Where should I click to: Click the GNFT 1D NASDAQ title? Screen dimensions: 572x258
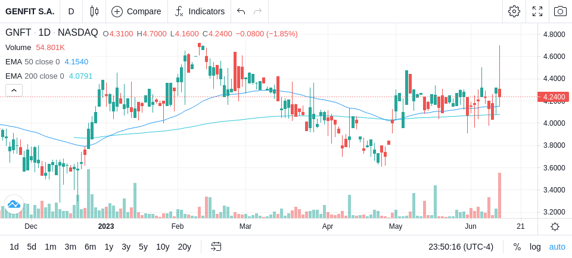pos(51,33)
